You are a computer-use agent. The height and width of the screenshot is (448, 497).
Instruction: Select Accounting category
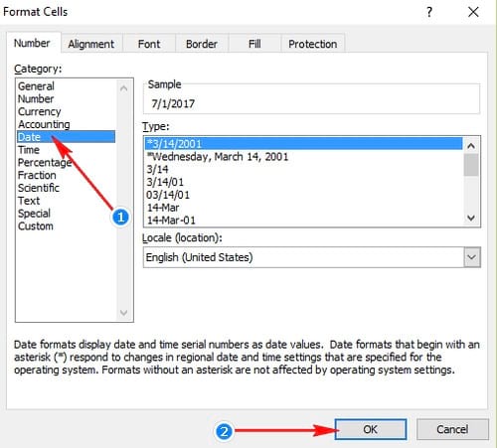[67, 124]
